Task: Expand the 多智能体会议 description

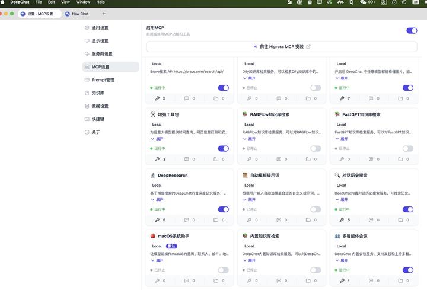Action: 342,260
